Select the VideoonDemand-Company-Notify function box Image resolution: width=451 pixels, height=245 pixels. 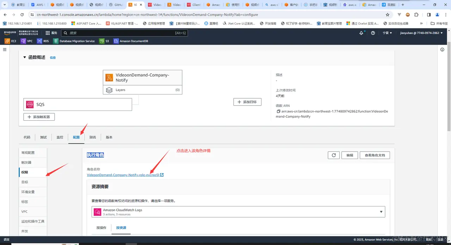point(143,78)
